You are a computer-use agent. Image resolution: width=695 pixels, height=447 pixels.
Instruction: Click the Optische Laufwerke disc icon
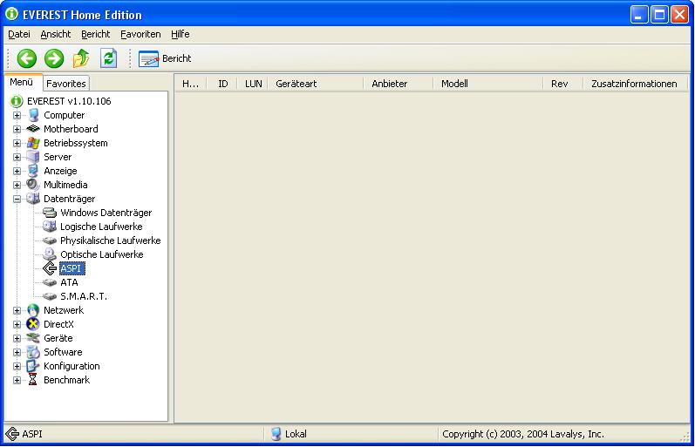(x=50, y=254)
